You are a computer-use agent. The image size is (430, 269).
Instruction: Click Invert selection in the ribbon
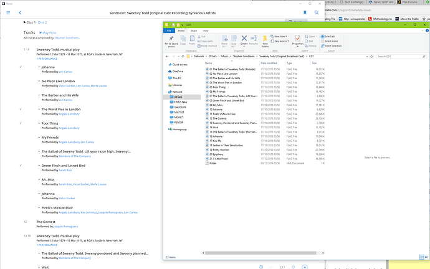pyautogui.click(x=332, y=45)
